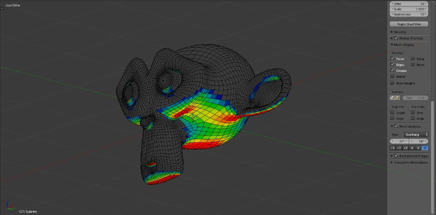Select the +Y overhang axis button
The width and height of the screenshot is (436, 215).
point(399,148)
